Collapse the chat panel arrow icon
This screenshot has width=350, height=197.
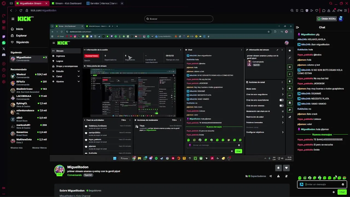pyautogui.click(x=297, y=27)
